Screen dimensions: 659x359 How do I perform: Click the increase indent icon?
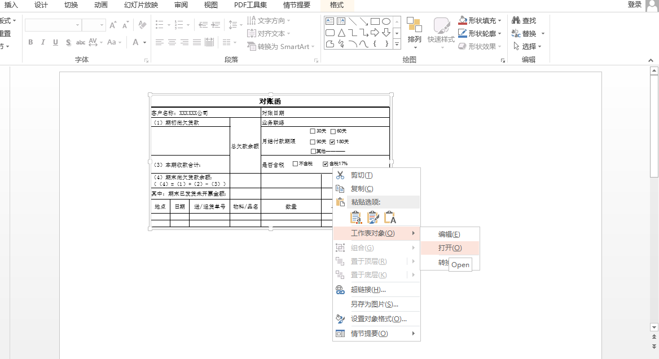click(216, 25)
